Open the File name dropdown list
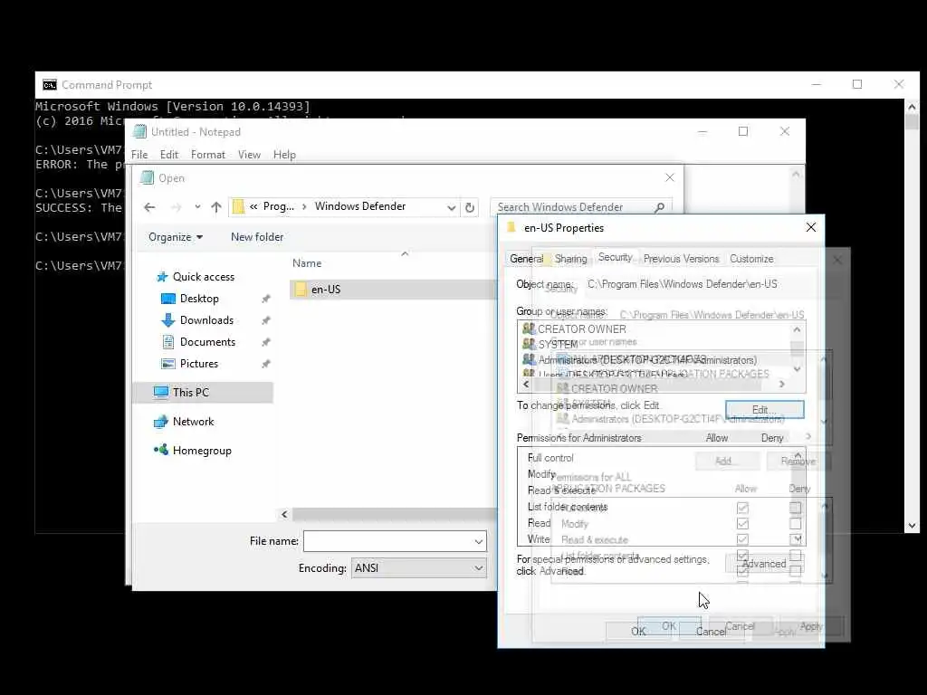This screenshot has height=695, width=927. click(x=478, y=541)
